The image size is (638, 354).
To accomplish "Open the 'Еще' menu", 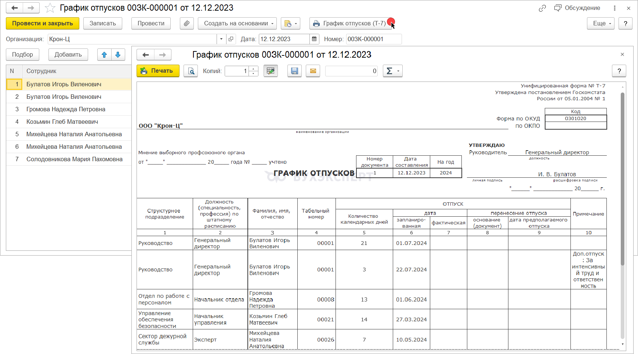I will pos(601,23).
